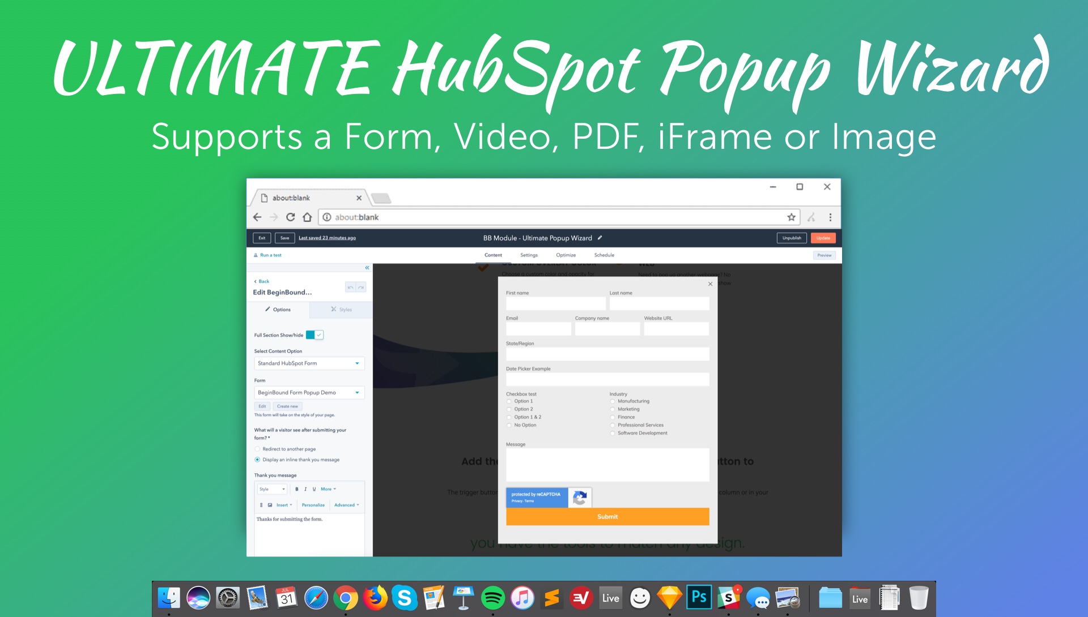
Task: Select Redirect to another page
Action: click(x=257, y=449)
